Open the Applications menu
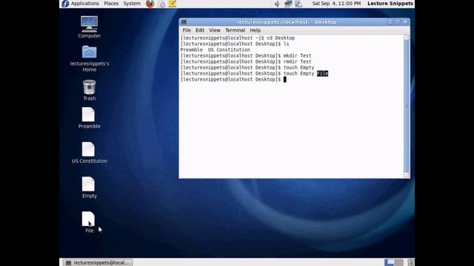Screen dimensions: 474x266 84,4
